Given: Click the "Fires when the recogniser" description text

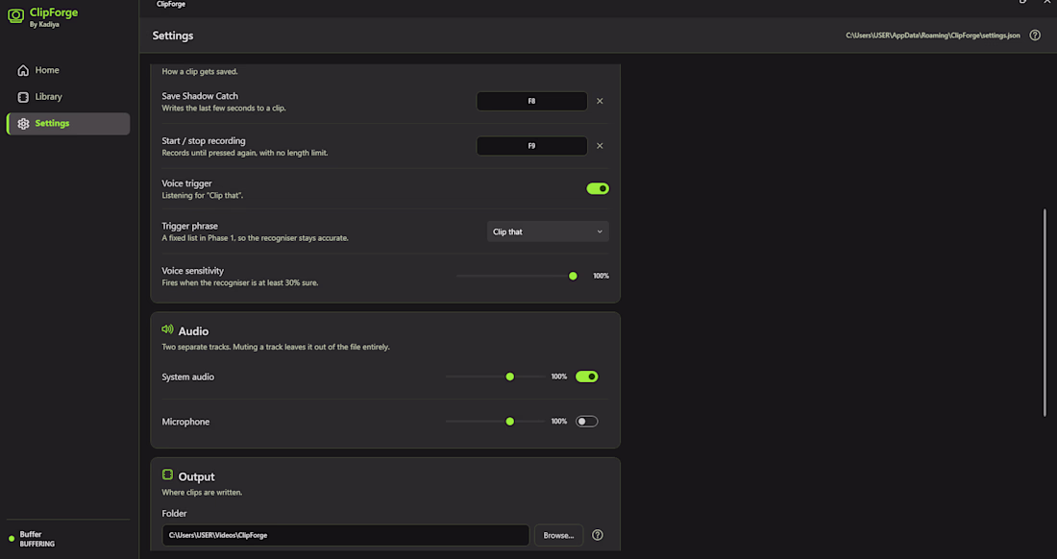Looking at the screenshot, I should click(240, 283).
